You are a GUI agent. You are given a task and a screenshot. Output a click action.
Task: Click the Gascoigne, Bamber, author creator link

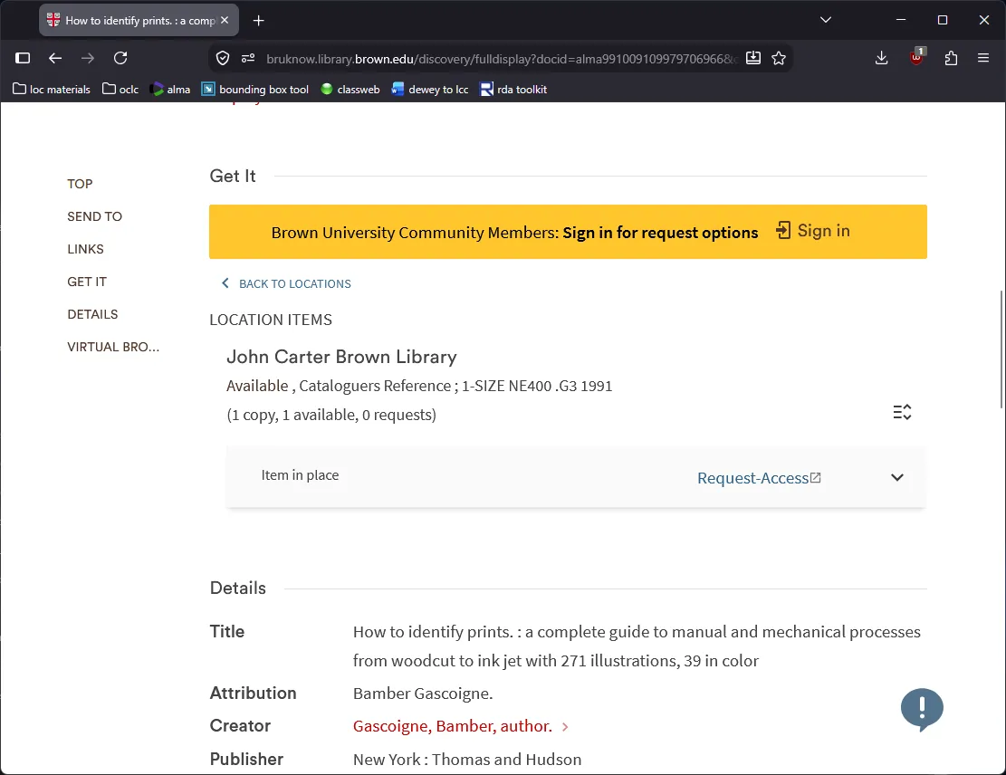453,725
